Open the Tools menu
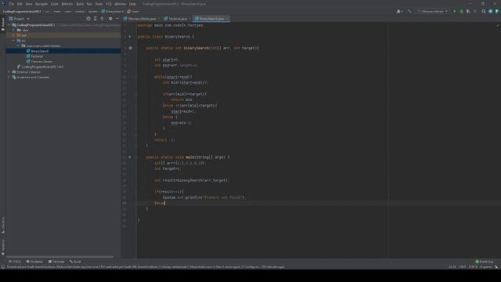This screenshot has height=282, width=501. [x=99, y=4]
